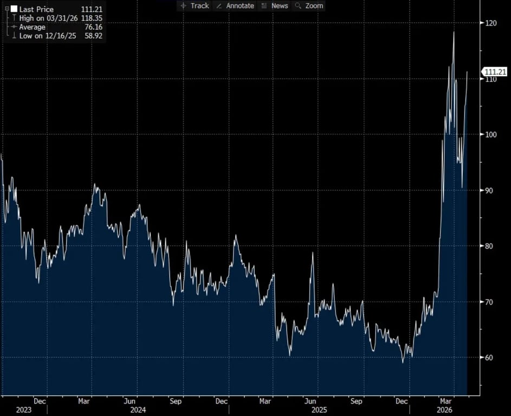This screenshot has height=416, width=511.
Task: Click the 111.21 last price axis flag
Action: (496, 71)
